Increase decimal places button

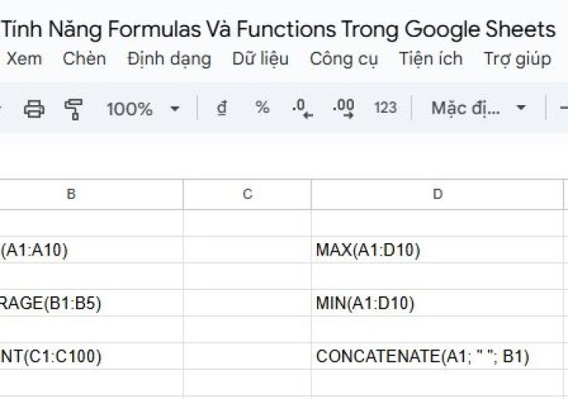pos(343,108)
